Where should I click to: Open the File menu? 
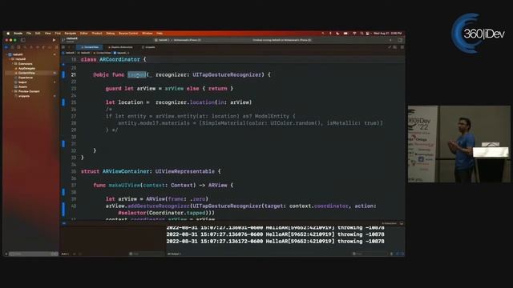[29, 34]
